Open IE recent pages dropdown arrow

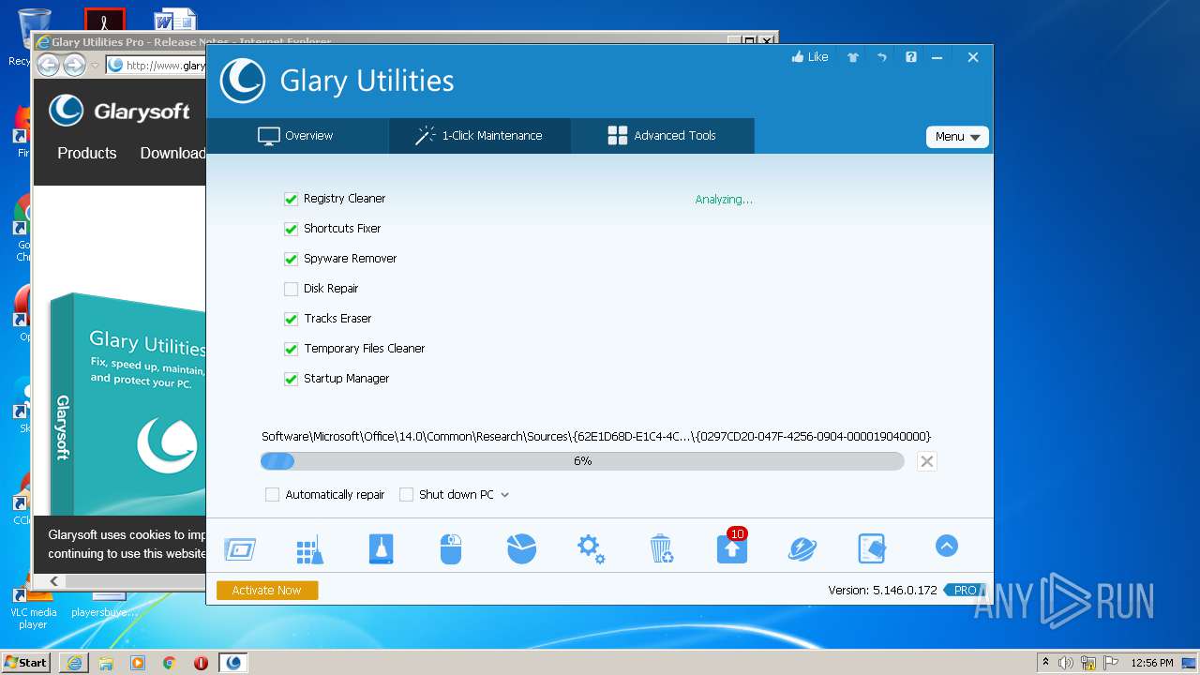pos(95,66)
